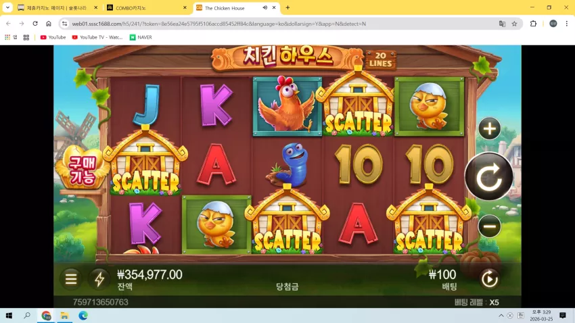Screen dimensions: 575x323
Task: Toggle turbo spin lightning icon
Action: click(99, 279)
